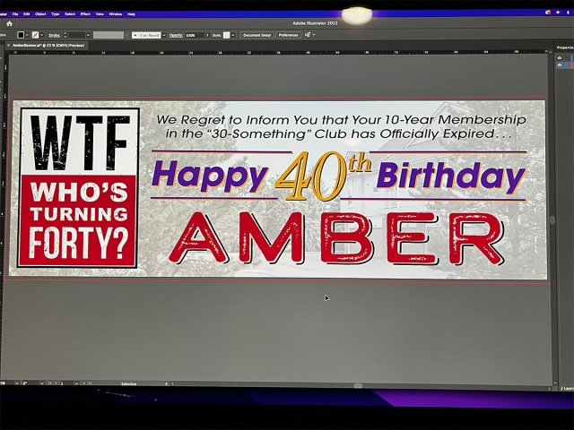Open the Window menu
Viewport: 574px width, 430px height.
tap(116, 14)
